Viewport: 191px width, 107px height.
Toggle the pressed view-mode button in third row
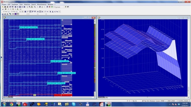(30, 12)
